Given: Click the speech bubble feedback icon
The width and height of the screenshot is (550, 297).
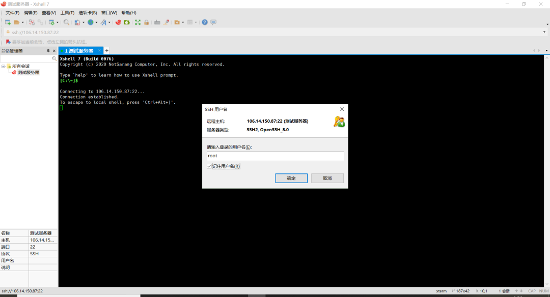Looking at the screenshot, I should point(213,22).
